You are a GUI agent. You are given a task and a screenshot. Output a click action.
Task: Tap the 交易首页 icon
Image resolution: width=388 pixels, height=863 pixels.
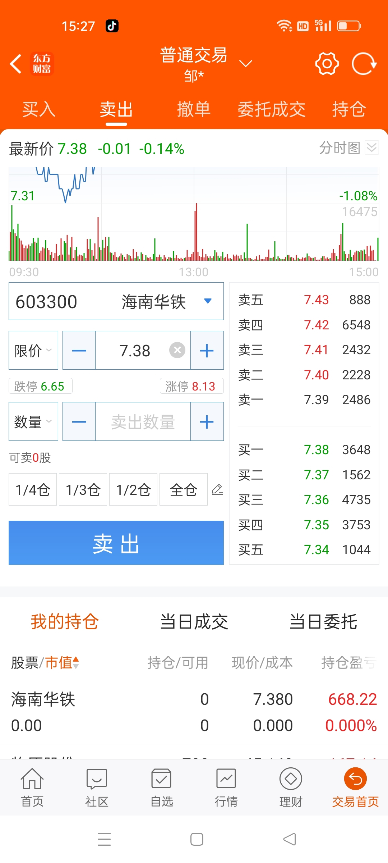(x=355, y=787)
